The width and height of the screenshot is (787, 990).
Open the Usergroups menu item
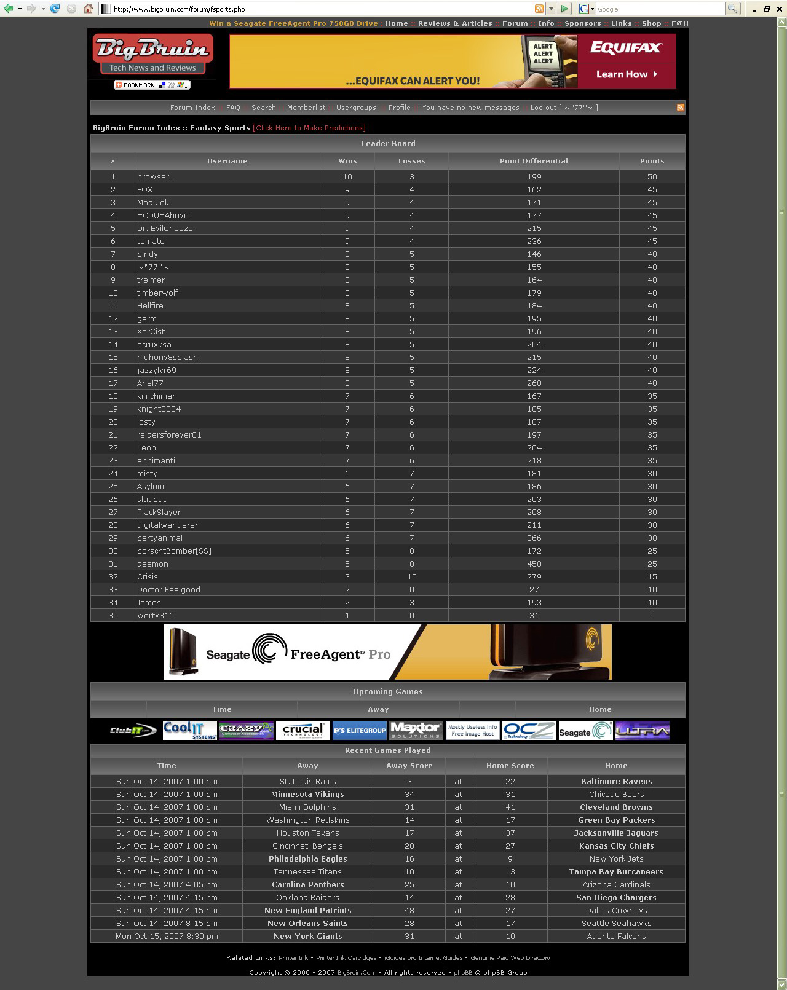tap(356, 108)
